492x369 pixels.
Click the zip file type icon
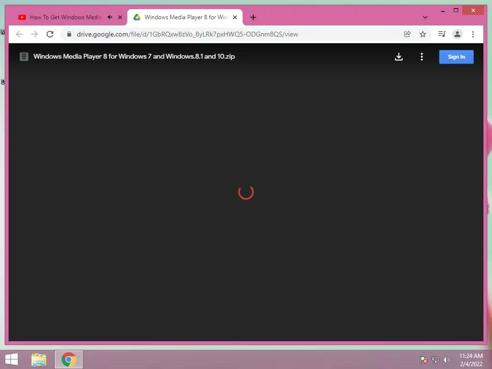(24, 57)
